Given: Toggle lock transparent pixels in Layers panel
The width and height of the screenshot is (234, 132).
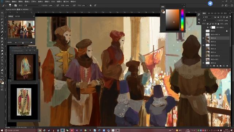Looking at the screenshot, I should (x=208, y=24).
